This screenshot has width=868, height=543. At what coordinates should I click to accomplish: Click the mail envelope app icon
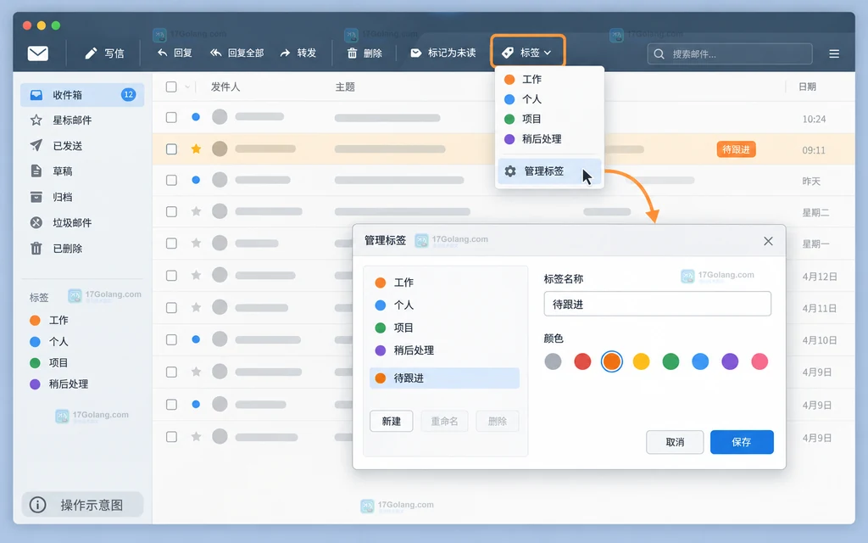pyautogui.click(x=37, y=53)
